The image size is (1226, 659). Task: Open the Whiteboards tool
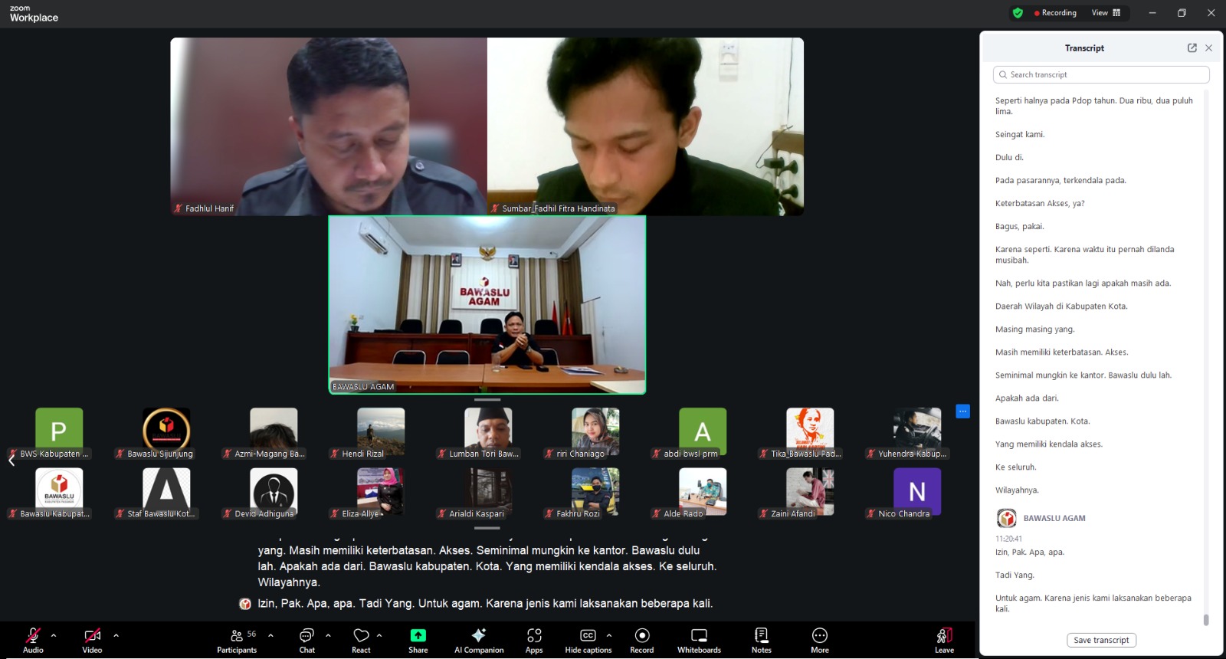(x=699, y=640)
